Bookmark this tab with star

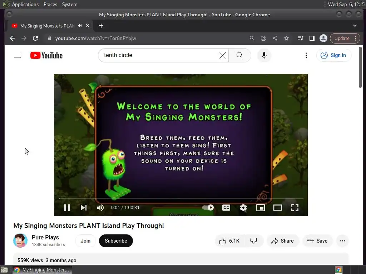[286, 38]
